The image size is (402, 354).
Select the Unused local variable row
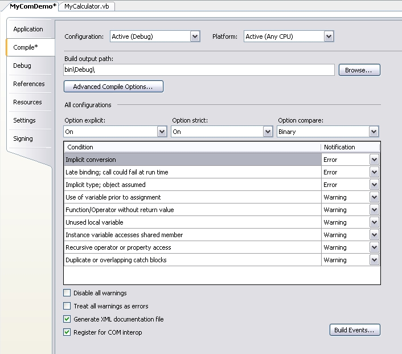[192, 222]
